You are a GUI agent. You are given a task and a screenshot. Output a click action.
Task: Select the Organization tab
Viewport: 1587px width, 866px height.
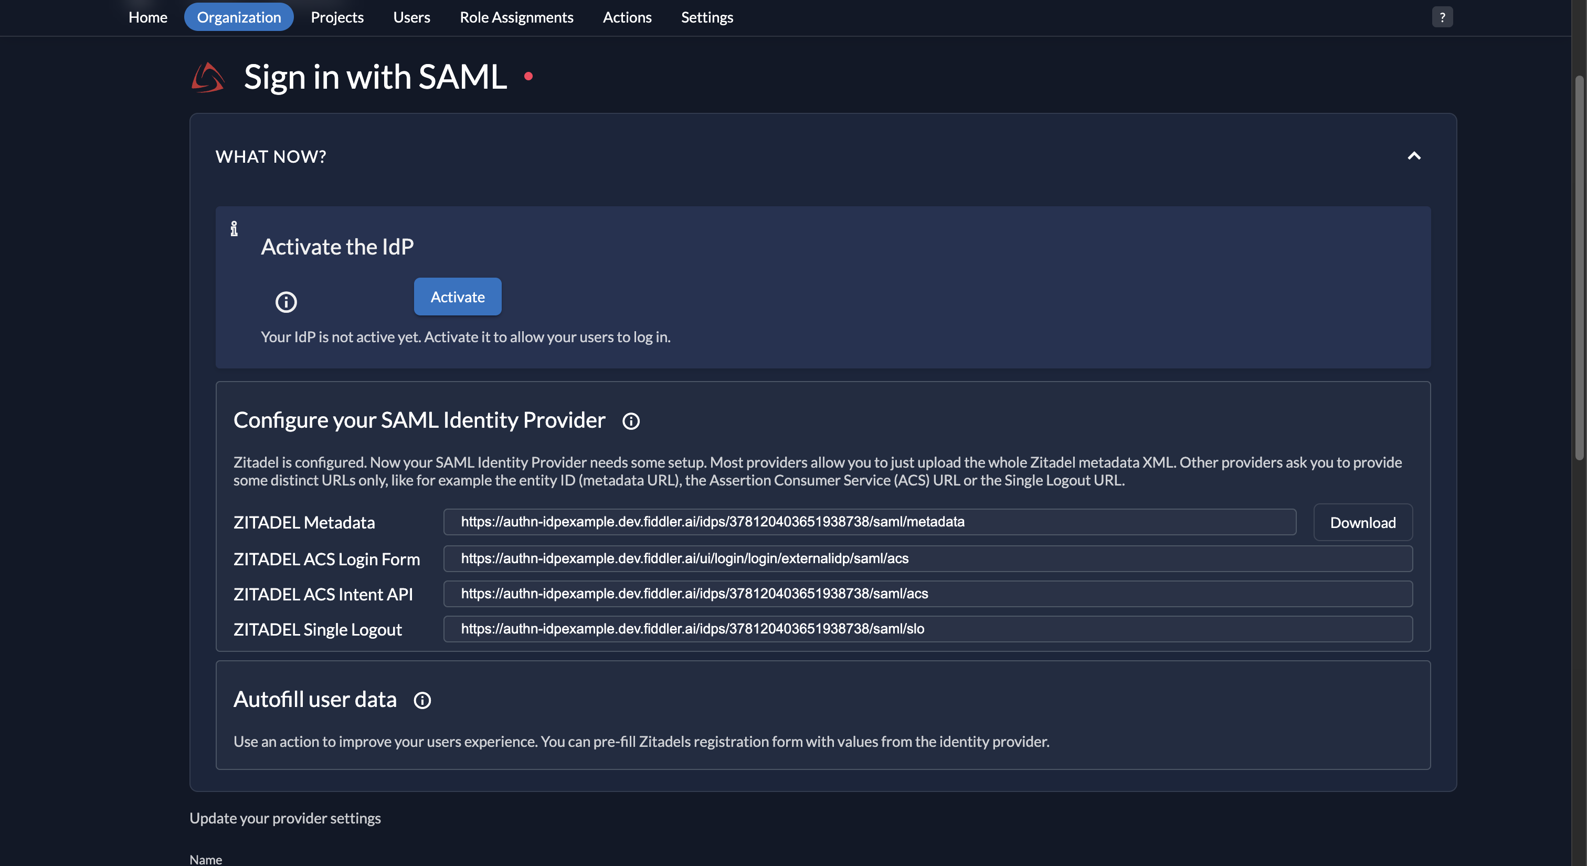(239, 17)
